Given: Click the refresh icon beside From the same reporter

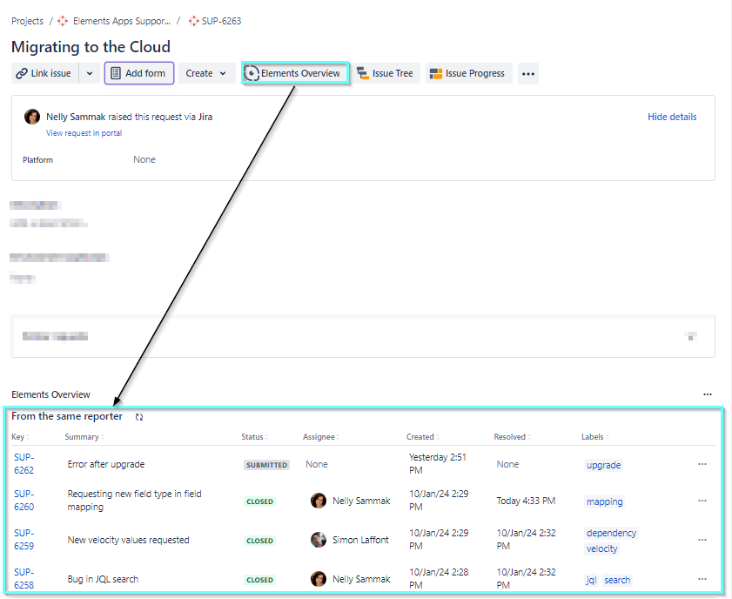Looking at the screenshot, I should pos(139,417).
